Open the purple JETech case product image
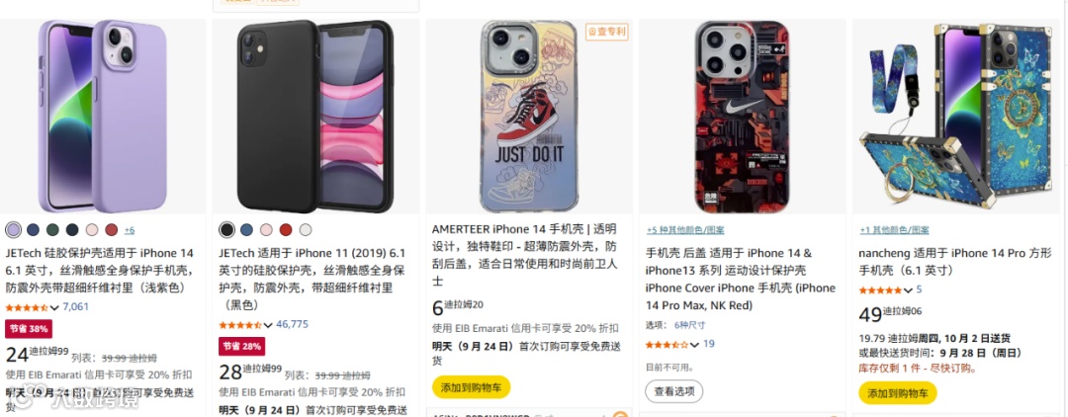This screenshot has height=417, width=1068. [102, 116]
